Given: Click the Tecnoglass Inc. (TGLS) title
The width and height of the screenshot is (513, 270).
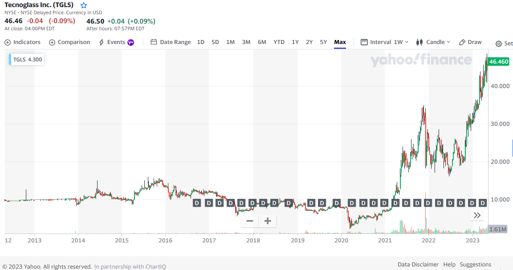Looking at the screenshot, I should pyautogui.click(x=39, y=5).
